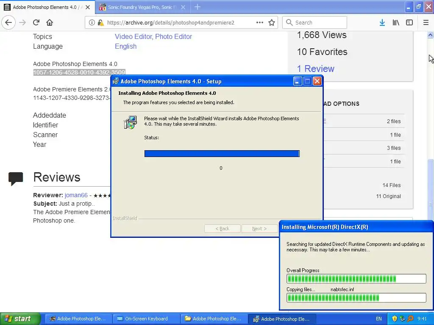Click the DirectX Copying files progress bar
Screen dimensions: 434x325
pyautogui.click(x=356, y=297)
